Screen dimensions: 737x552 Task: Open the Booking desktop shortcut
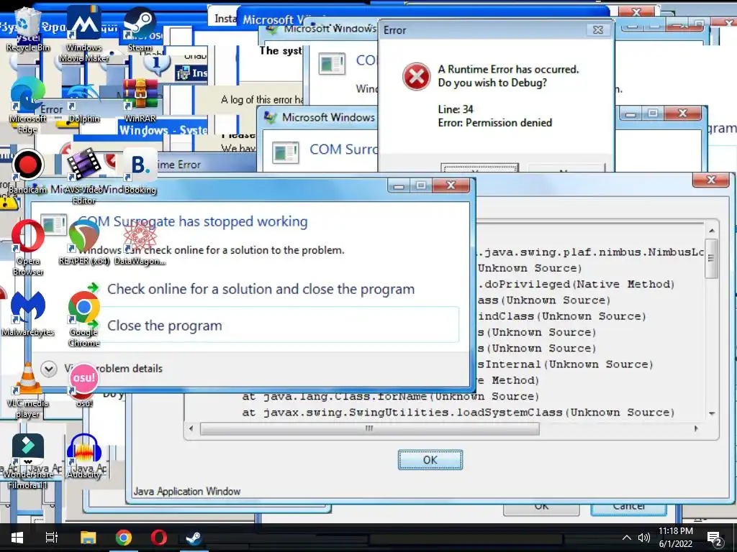pyautogui.click(x=140, y=170)
